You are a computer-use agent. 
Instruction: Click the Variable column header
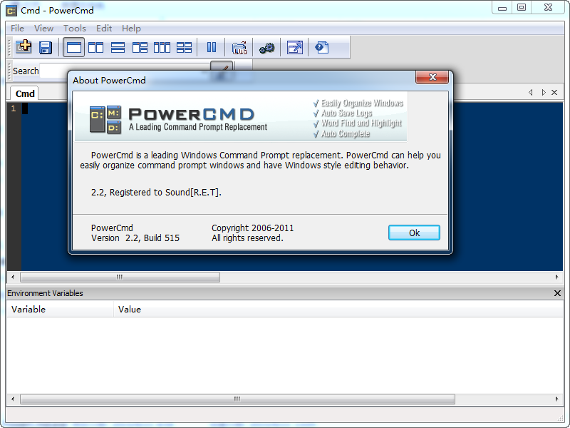(60, 310)
